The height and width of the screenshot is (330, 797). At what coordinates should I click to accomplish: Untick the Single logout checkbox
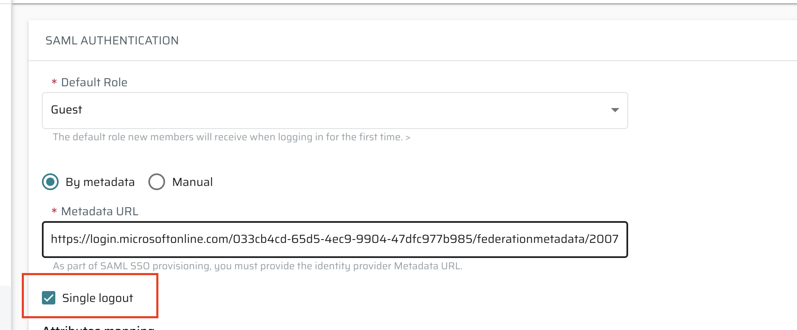point(49,298)
